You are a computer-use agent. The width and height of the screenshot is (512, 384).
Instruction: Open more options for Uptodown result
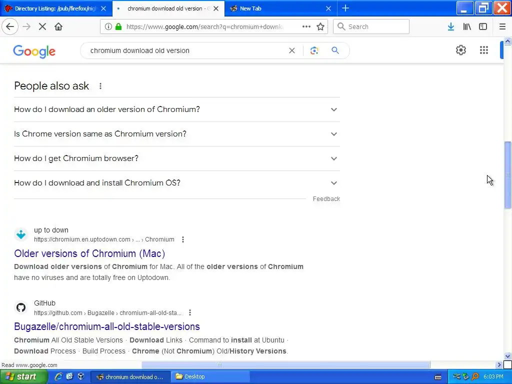[183, 239]
